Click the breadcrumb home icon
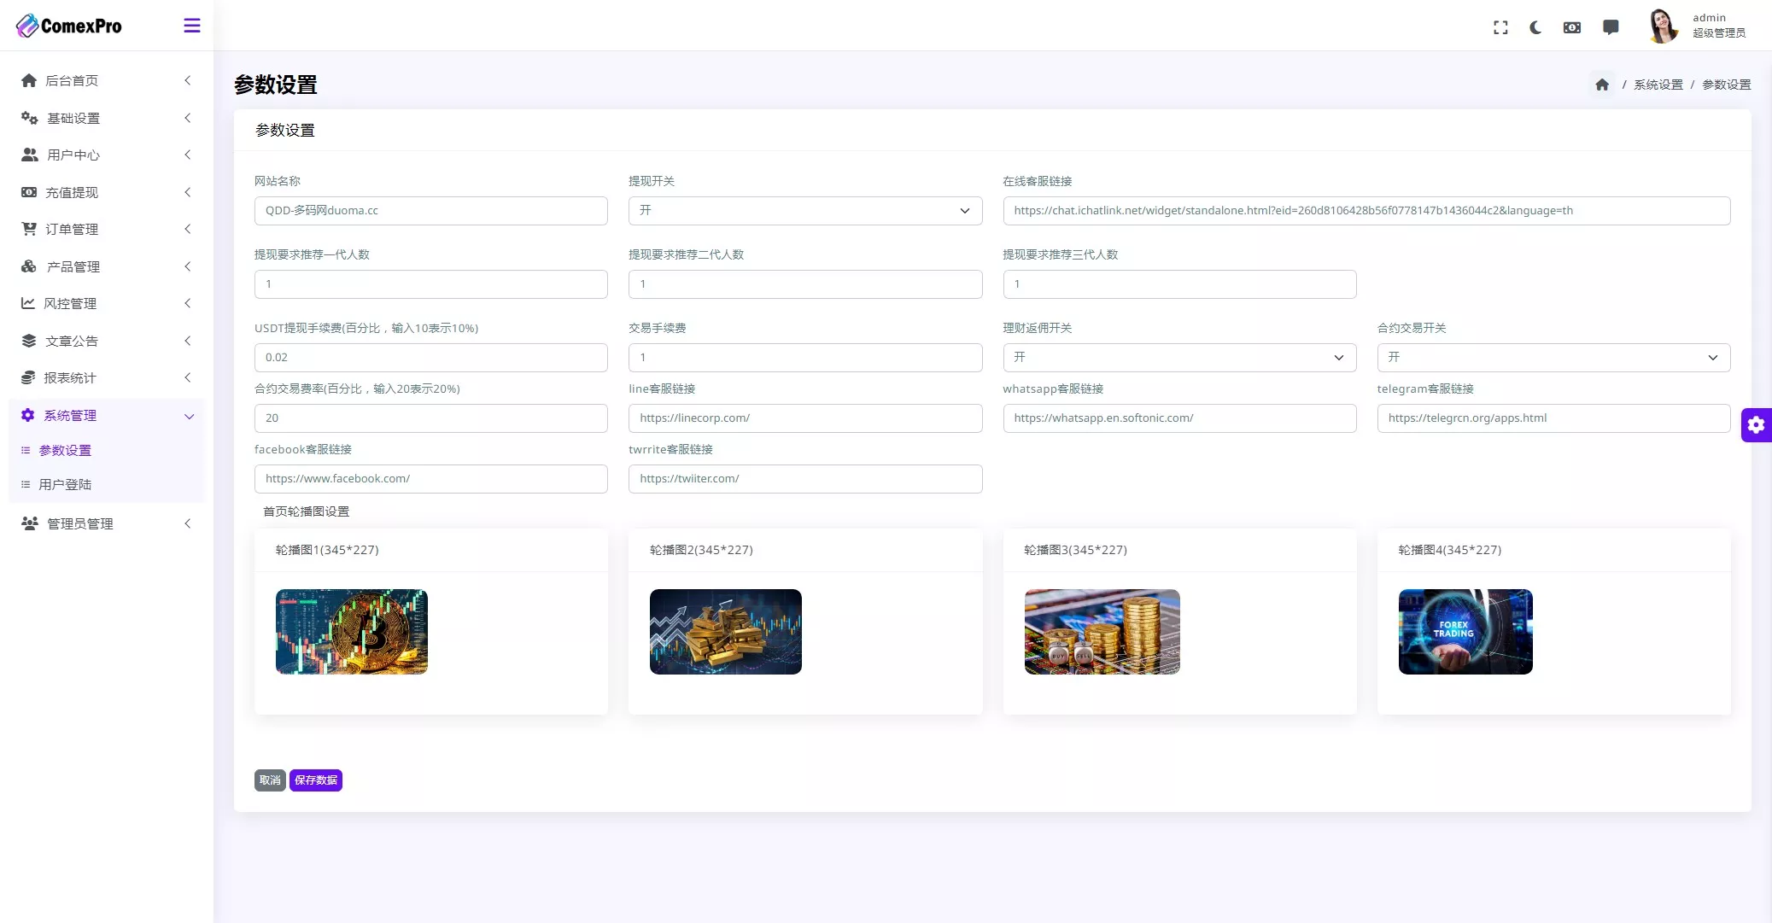Viewport: 1772px width, 923px height. pyautogui.click(x=1602, y=85)
